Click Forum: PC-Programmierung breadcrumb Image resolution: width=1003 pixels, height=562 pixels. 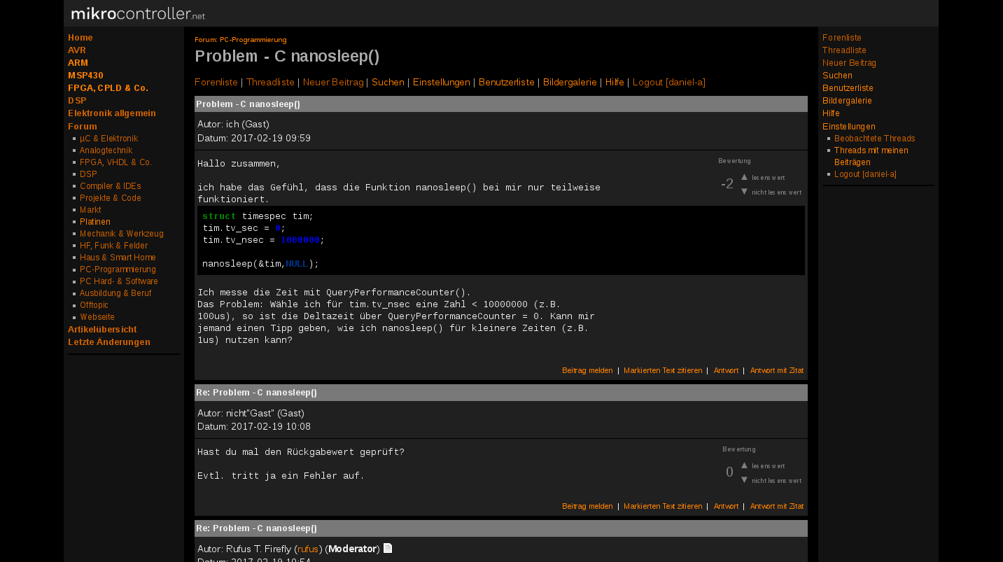pos(240,40)
